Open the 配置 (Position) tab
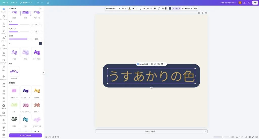This screenshot has width=259, height=139. click(x=195, y=8)
